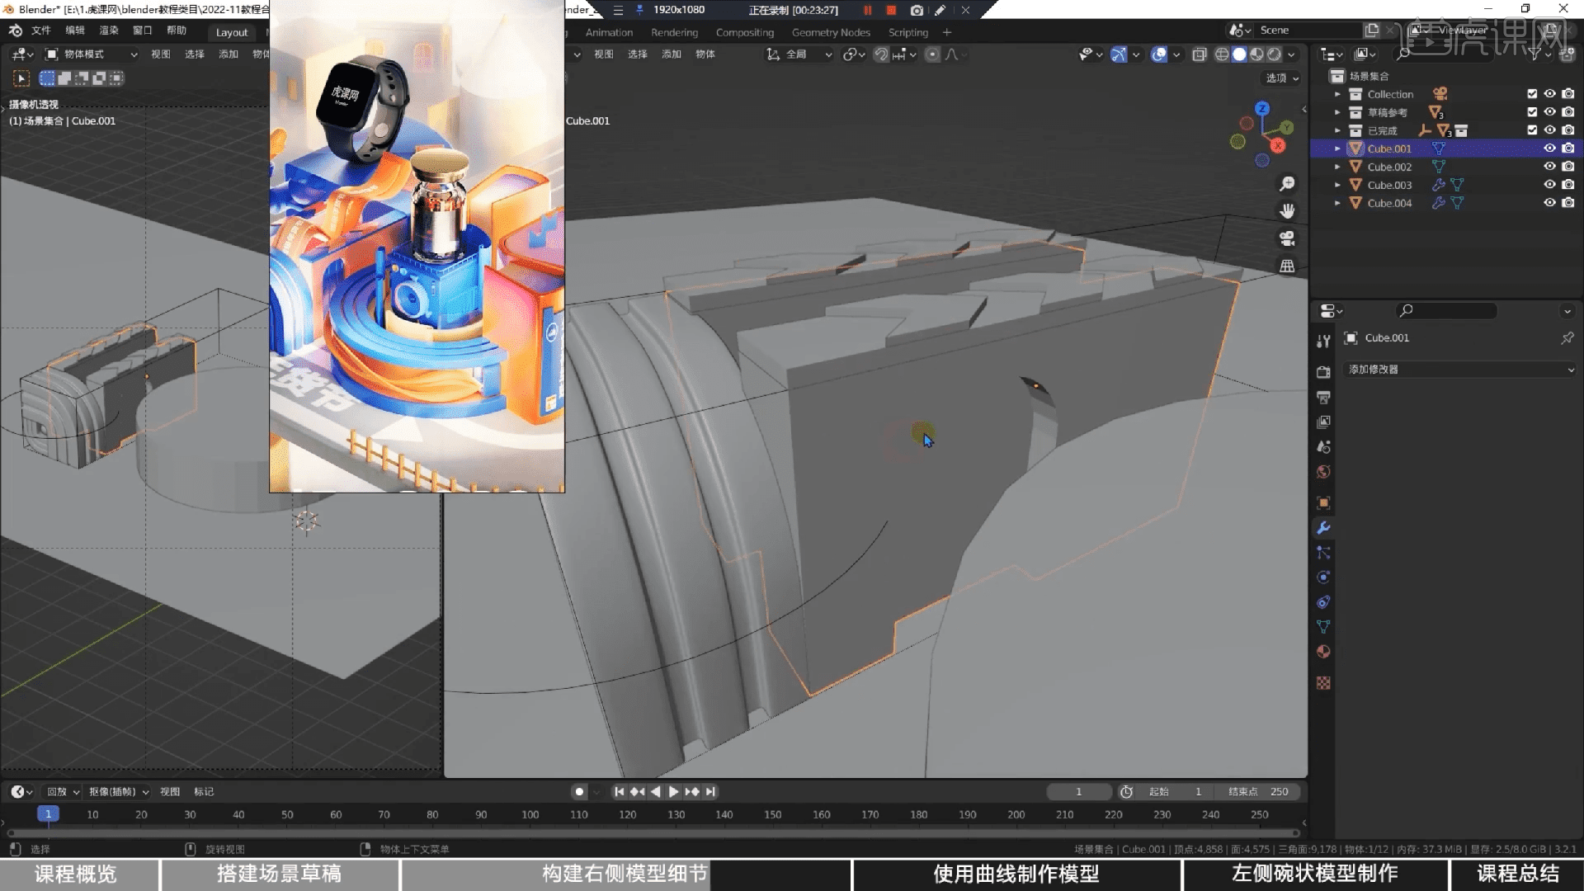1584x891 pixels.
Task: Switch to material preview shading
Action: (1256, 54)
